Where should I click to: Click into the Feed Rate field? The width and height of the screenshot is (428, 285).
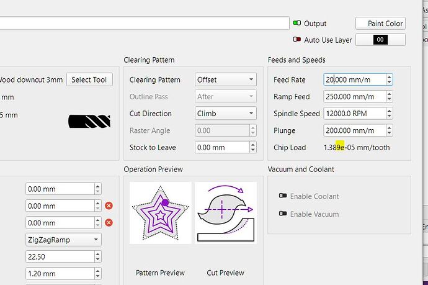(354, 79)
